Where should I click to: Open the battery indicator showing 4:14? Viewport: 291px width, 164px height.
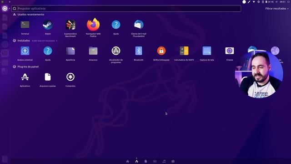(269, 2)
